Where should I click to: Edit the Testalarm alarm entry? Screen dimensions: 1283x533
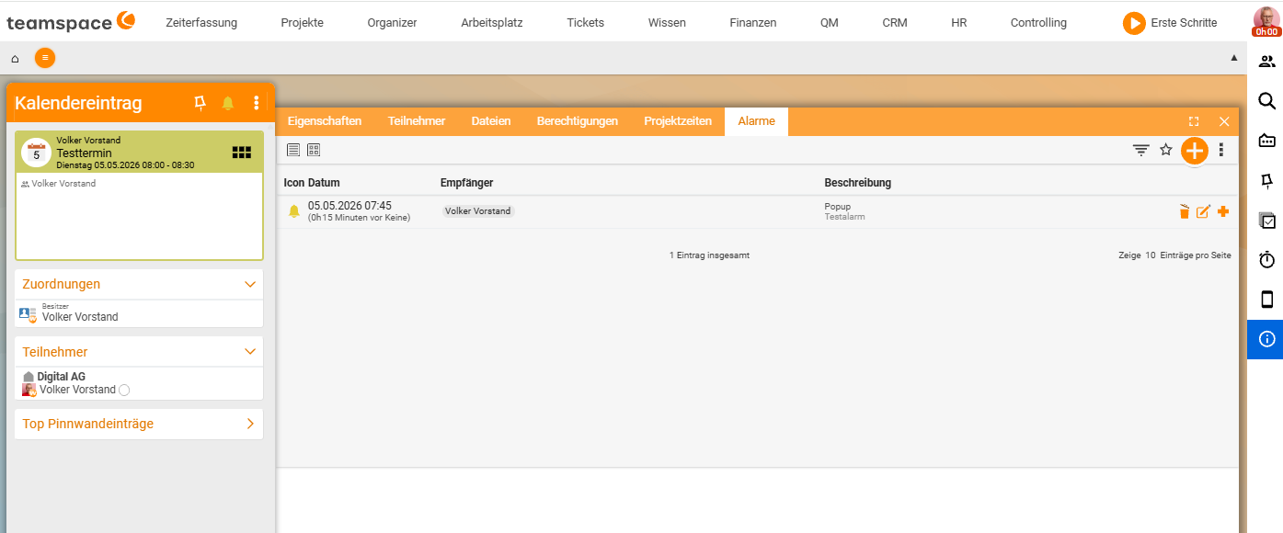[x=1203, y=212]
